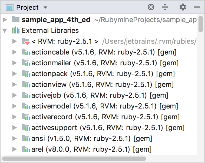Expand the activerecord gem node
205x163 pixels.
point(14,117)
